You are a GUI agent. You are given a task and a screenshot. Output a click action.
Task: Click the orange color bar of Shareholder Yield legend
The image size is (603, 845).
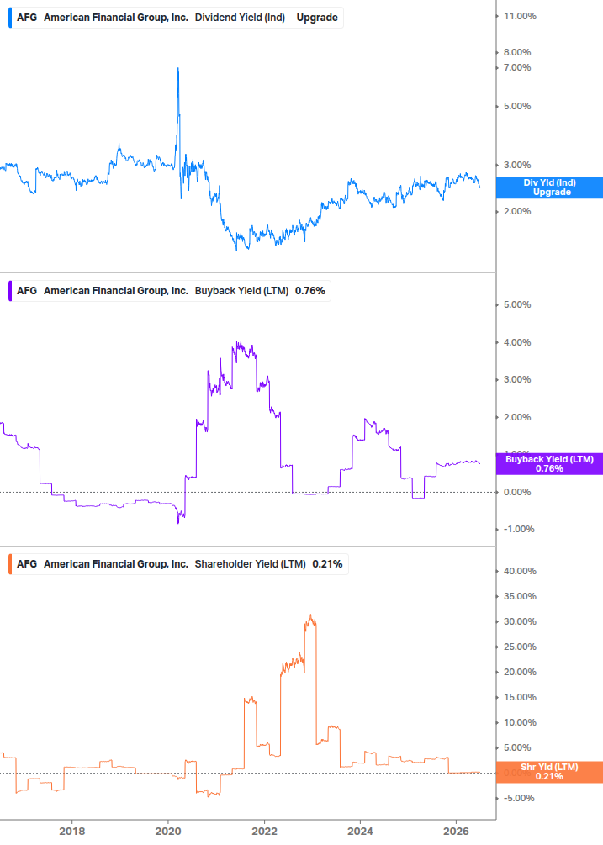10,564
